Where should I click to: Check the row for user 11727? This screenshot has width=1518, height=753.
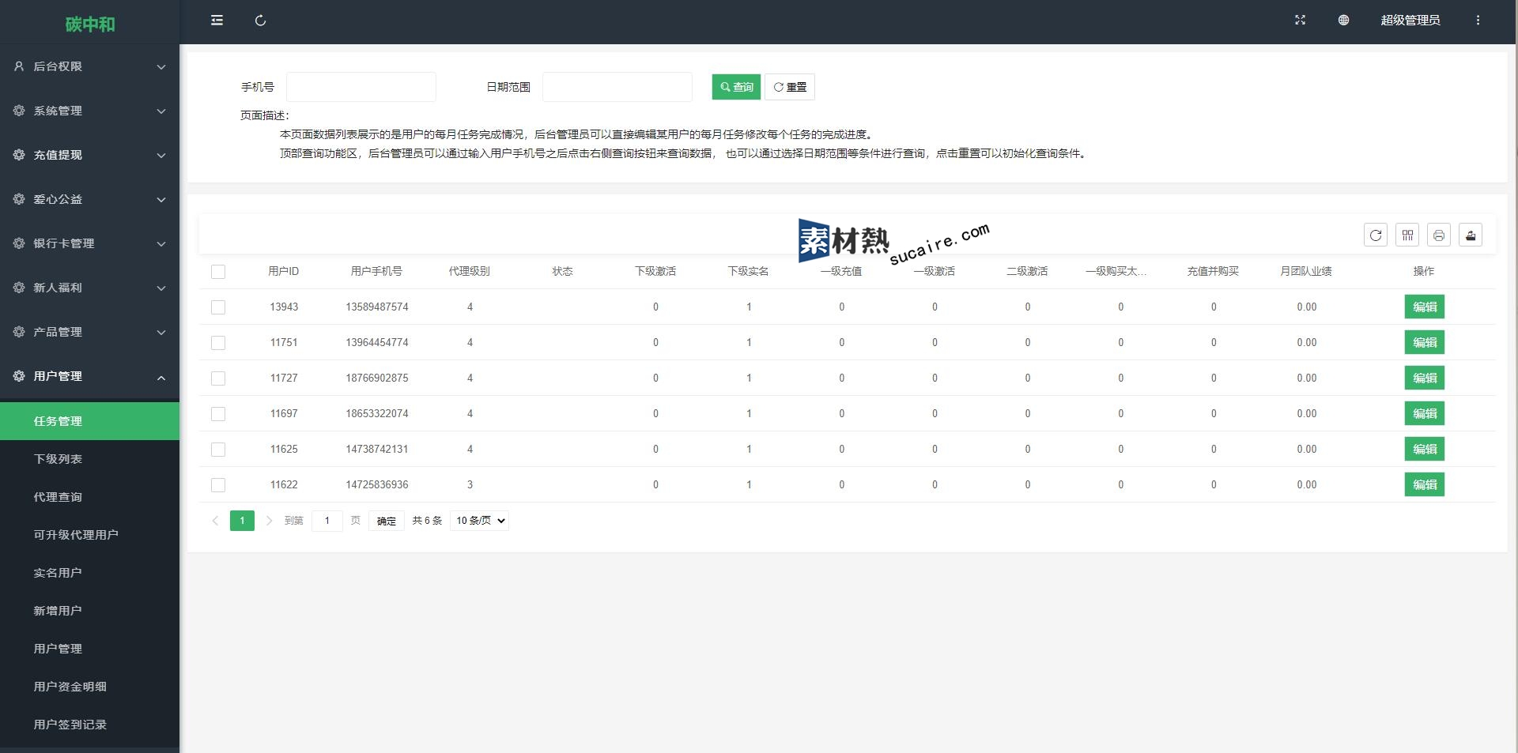[218, 378]
